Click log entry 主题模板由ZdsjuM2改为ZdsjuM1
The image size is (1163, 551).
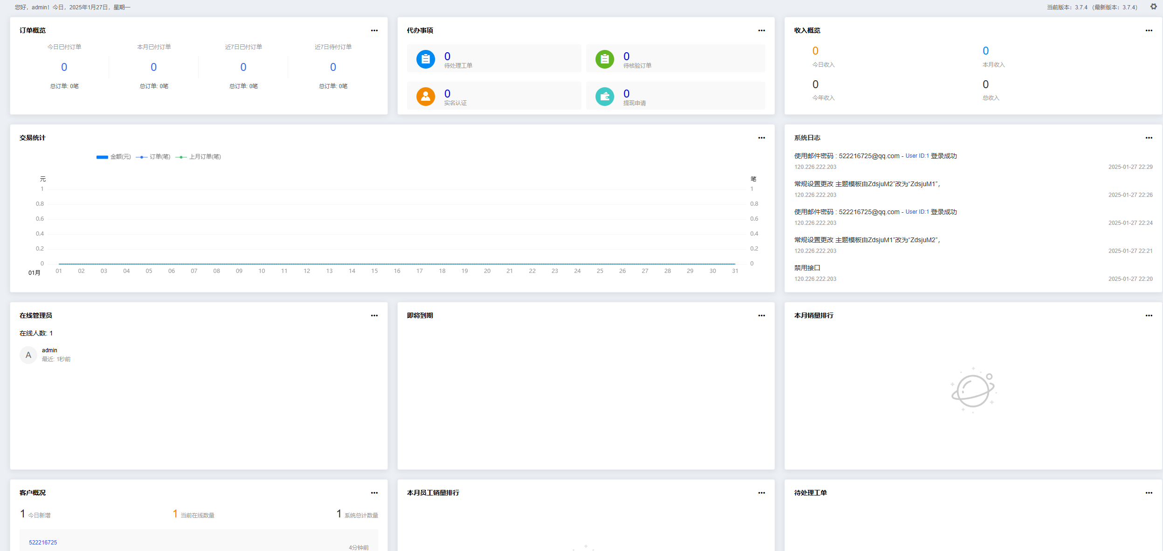tap(867, 184)
